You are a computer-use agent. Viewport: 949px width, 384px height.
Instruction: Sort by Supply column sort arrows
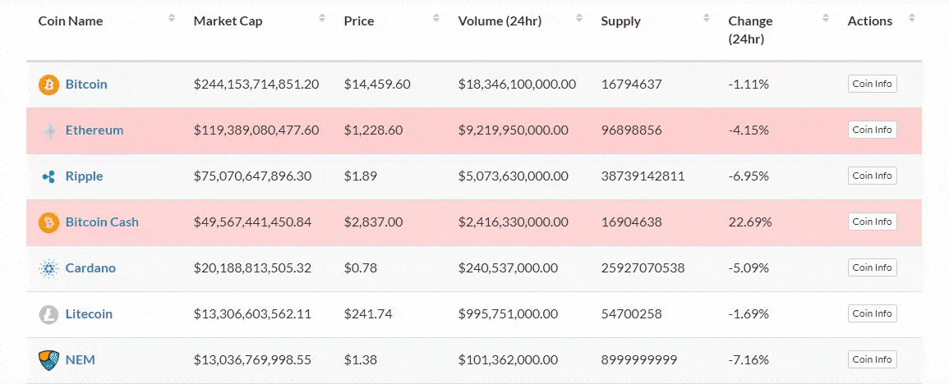tap(706, 18)
